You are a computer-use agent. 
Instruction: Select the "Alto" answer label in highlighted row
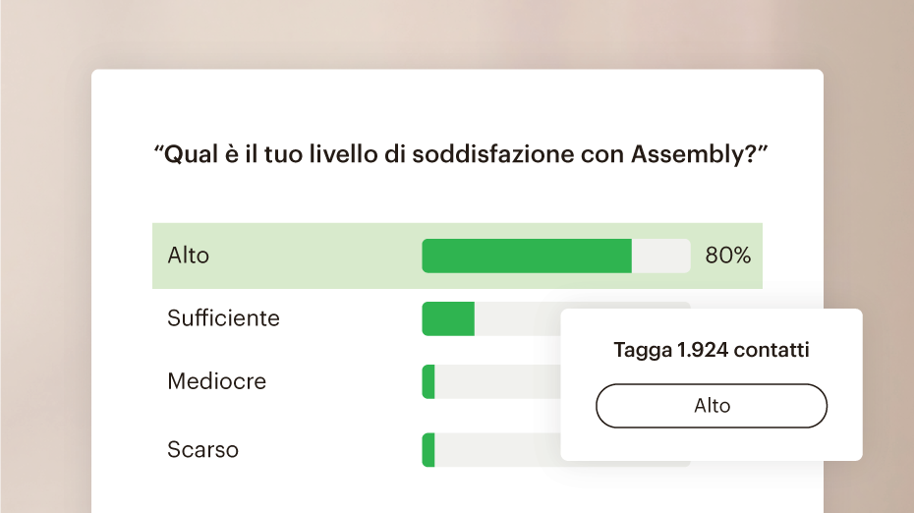point(189,256)
